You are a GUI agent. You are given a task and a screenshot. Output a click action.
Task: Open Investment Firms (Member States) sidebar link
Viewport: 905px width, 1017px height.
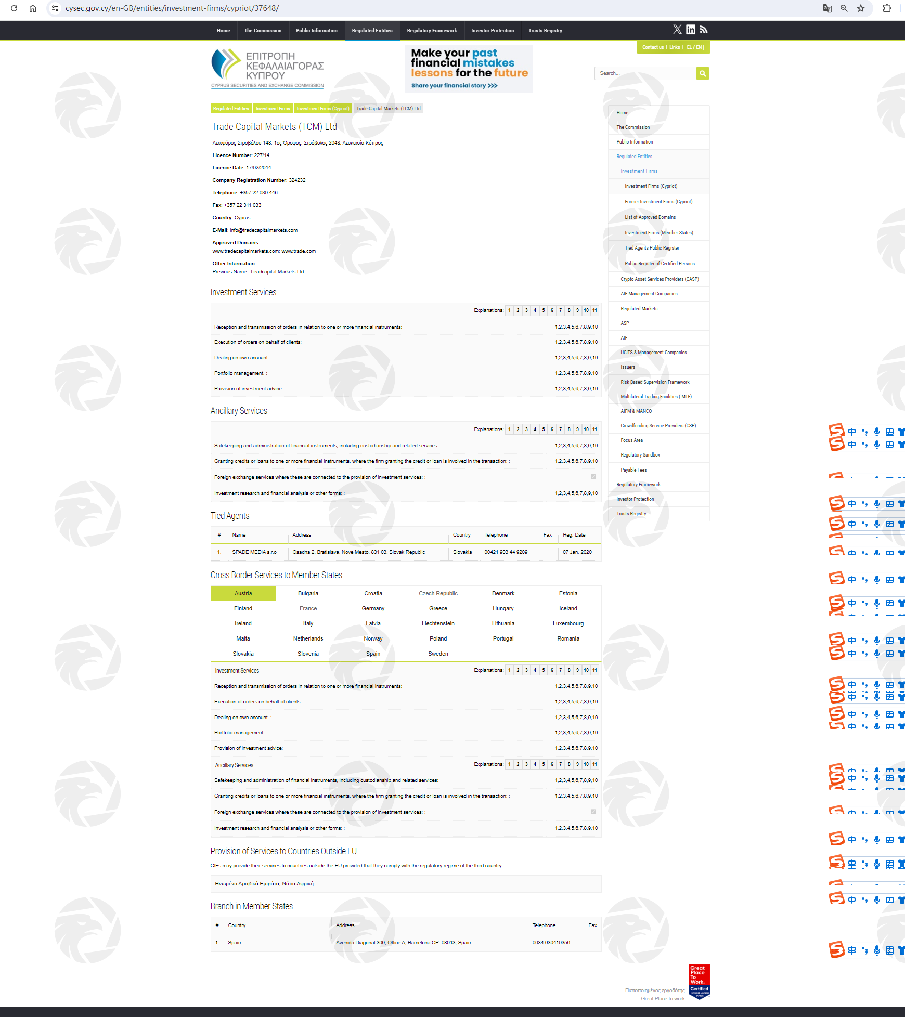(658, 233)
